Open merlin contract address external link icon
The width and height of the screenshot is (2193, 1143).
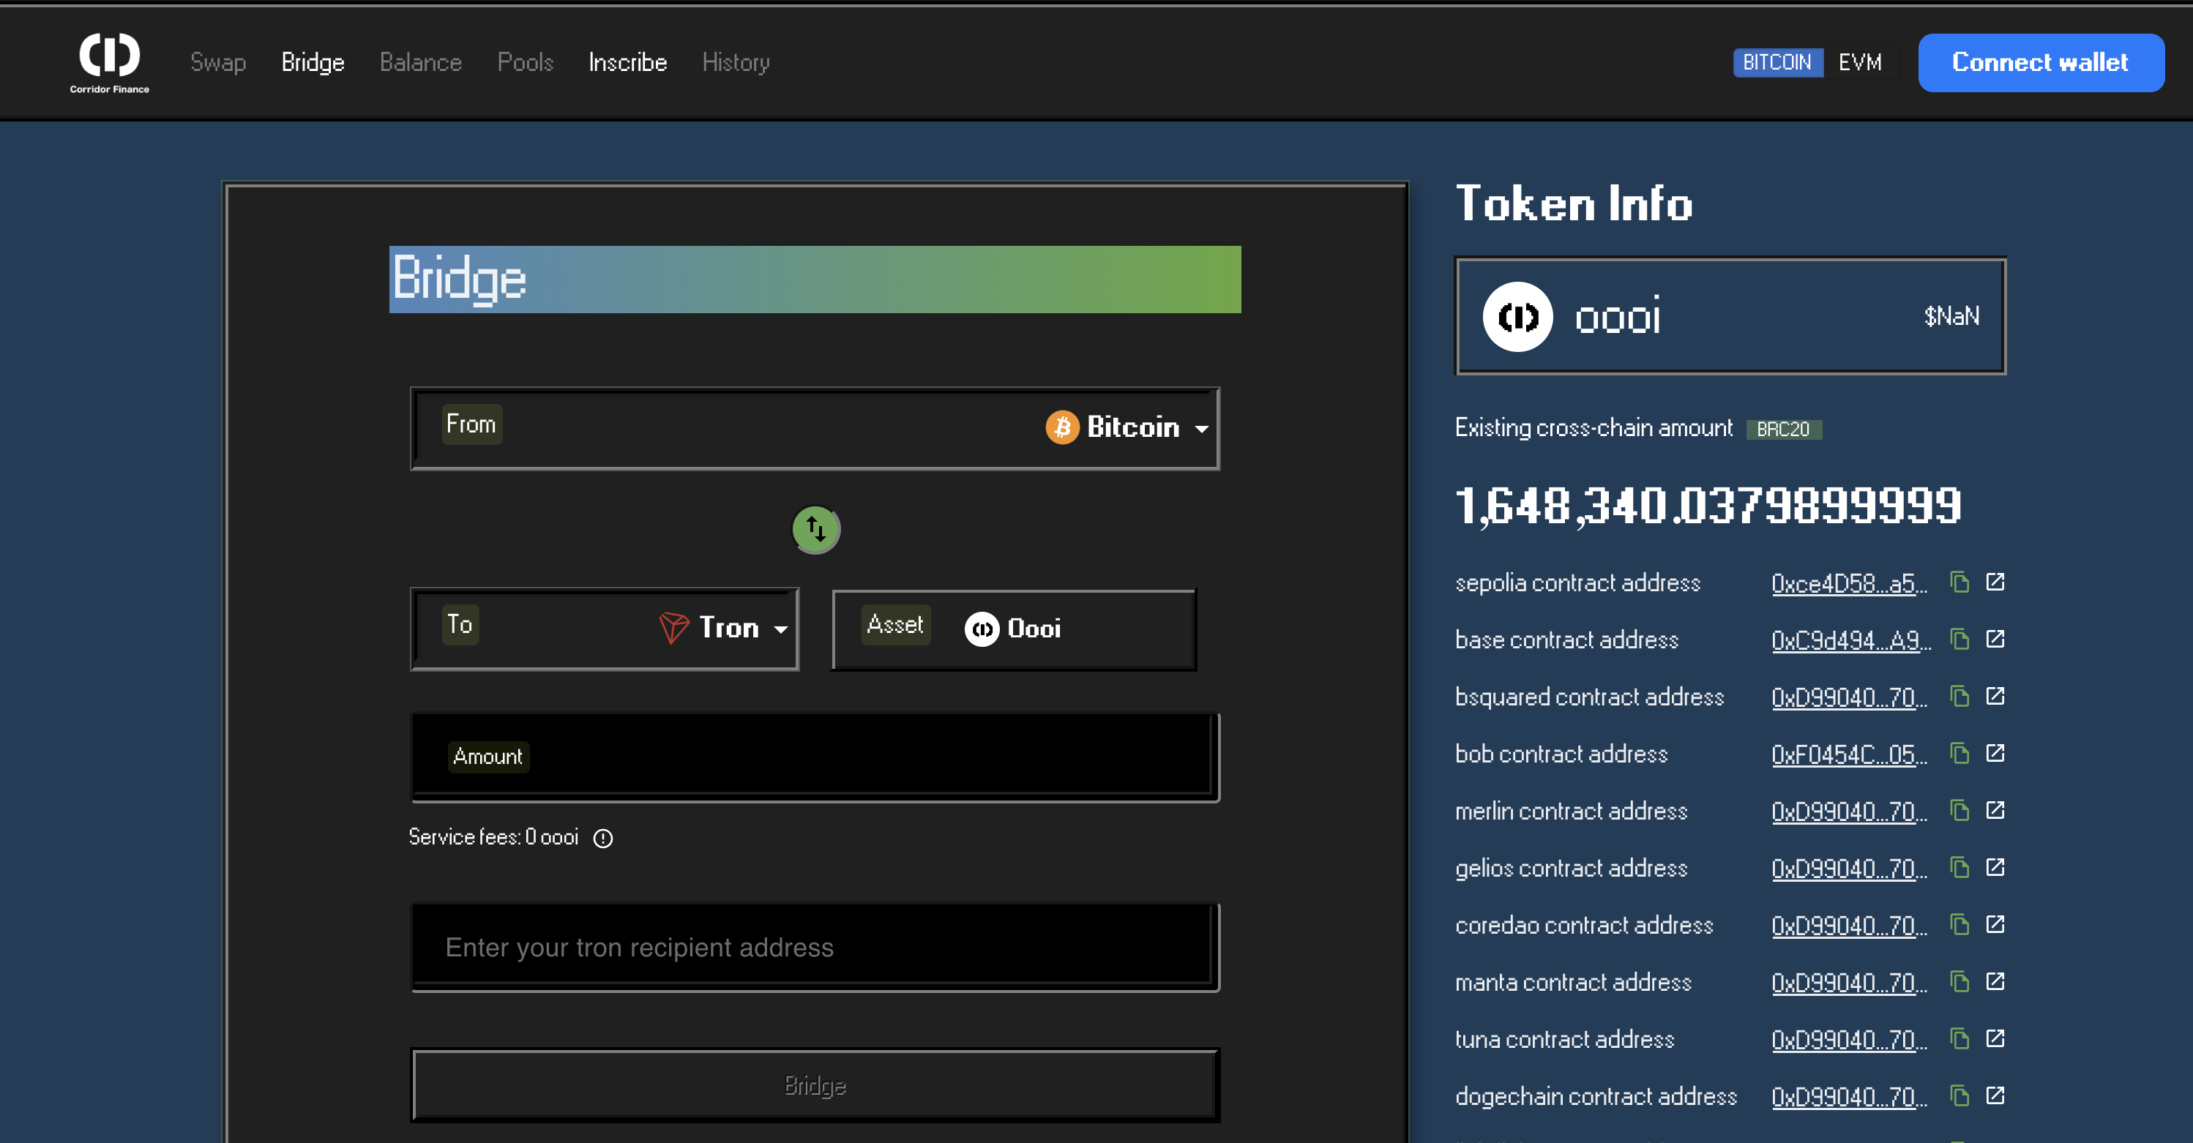[x=1995, y=810]
